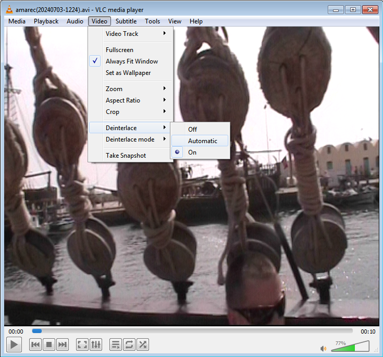Expand the Deinterlace mode submenu
Viewport: 383px width, 357px height.
pyautogui.click(x=130, y=139)
